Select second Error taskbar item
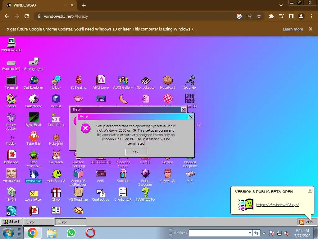The image size is (318, 239). pyautogui.click(x=70, y=222)
